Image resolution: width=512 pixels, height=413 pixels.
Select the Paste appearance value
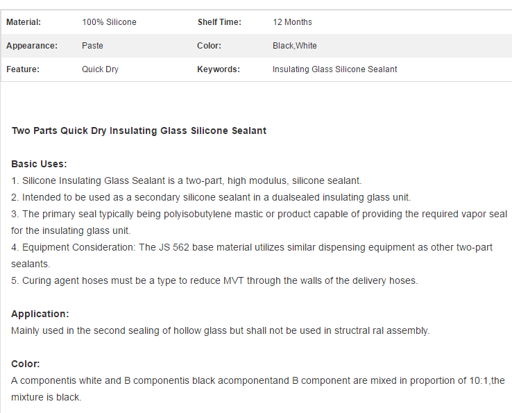(x=92, y=46)
